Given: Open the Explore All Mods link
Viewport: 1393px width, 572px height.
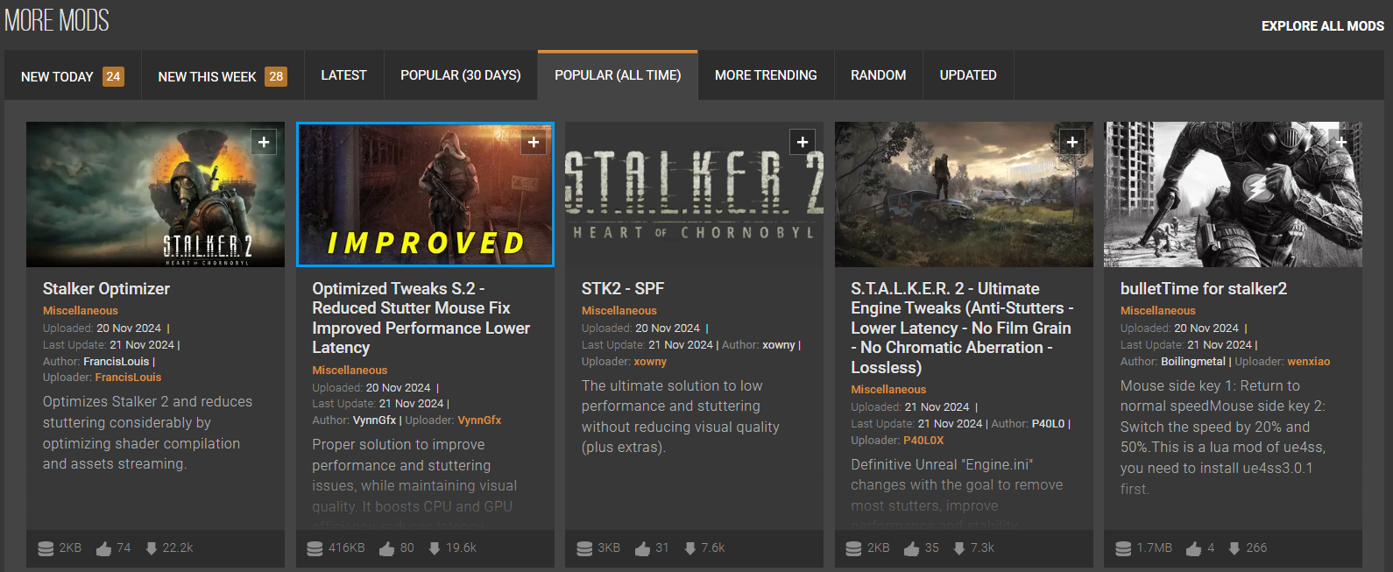Looking at the screenshot, I should click(x=1322, y=26).
